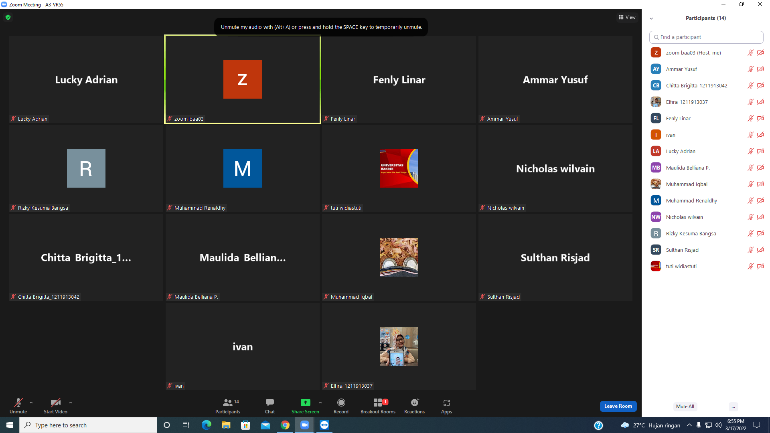Viewport: 770px width, 433px height.
Task: Click the weather Hujan ringan widget
Action: 650,425
